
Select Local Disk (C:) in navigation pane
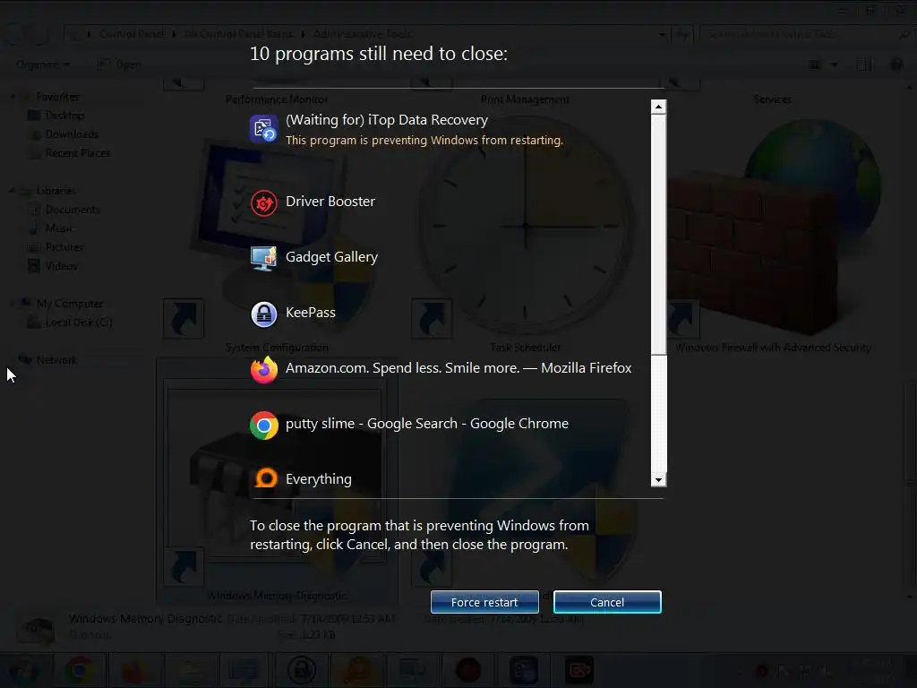coord(79,322)
